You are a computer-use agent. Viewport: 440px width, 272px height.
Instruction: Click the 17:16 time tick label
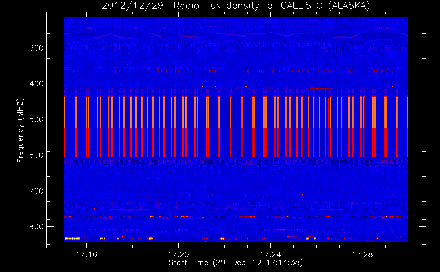tap(86, 255)
